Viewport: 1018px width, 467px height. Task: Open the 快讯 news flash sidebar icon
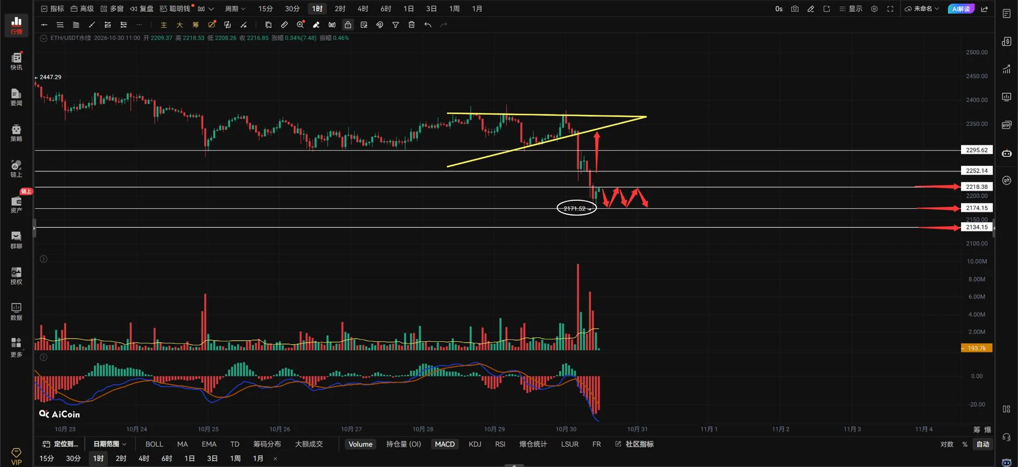(x=16, y=61)
